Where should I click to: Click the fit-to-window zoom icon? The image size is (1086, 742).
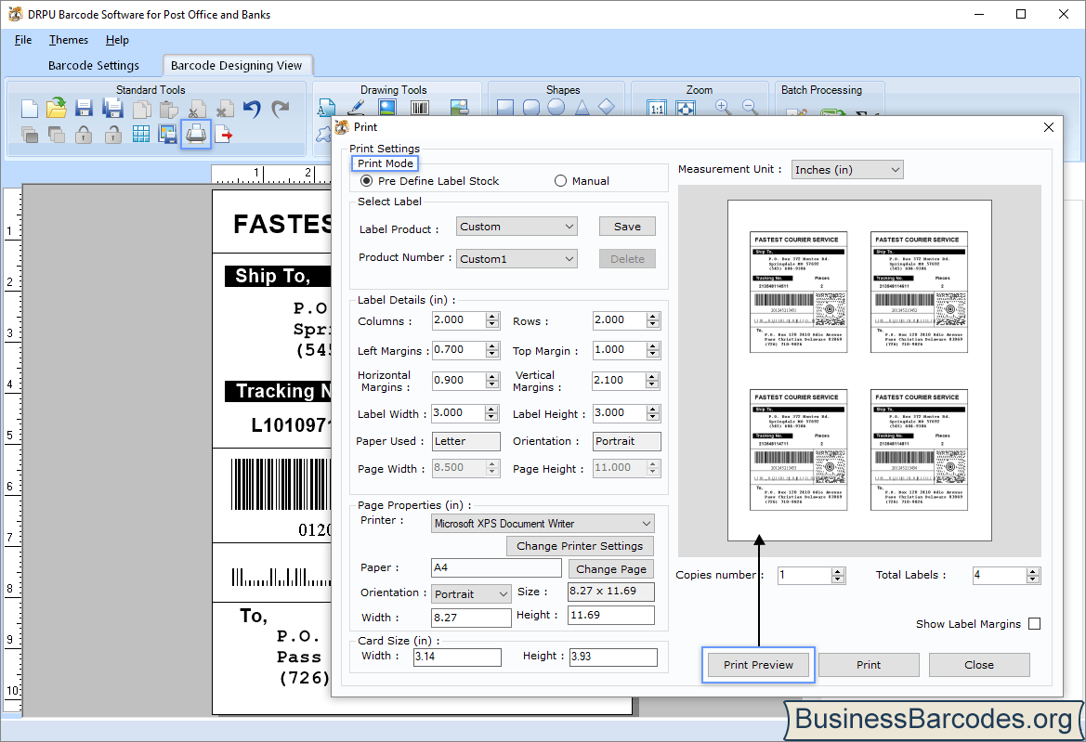[x=685, y=108]
